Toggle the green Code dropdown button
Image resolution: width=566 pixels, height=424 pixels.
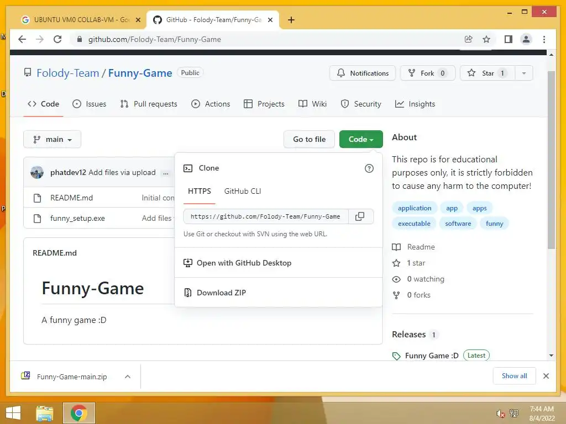pyautogui.click(x=361, y=139)
